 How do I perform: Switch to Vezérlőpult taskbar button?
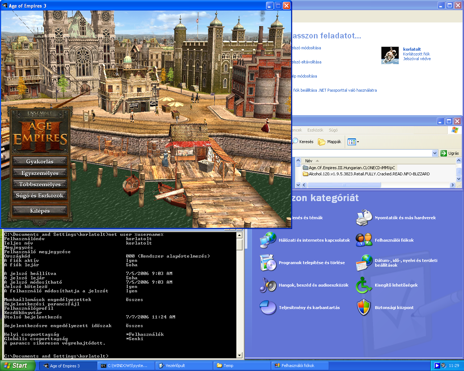184,366
